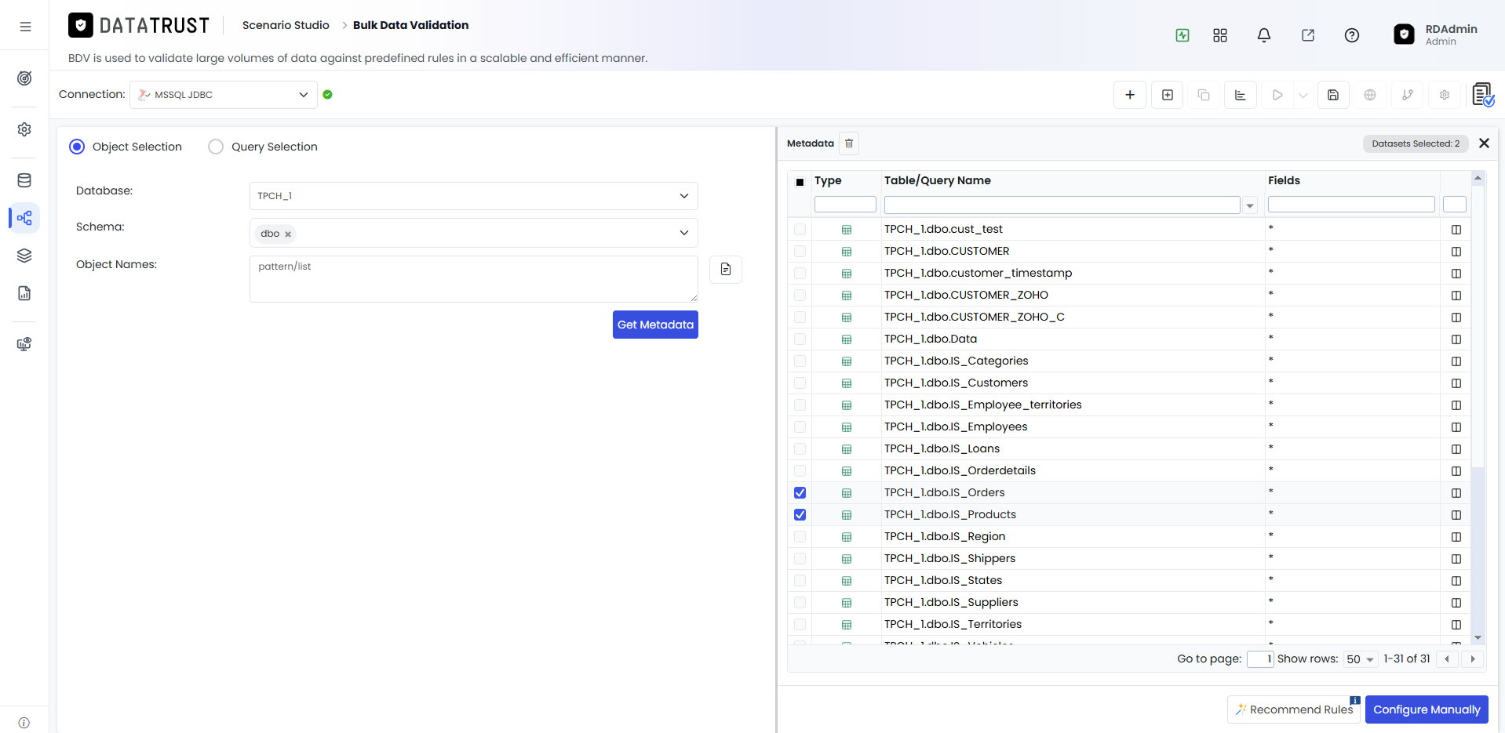The image size is (1505, 733).
Task: Click the notifications bell icon
Action: (x=1263, y=35)
